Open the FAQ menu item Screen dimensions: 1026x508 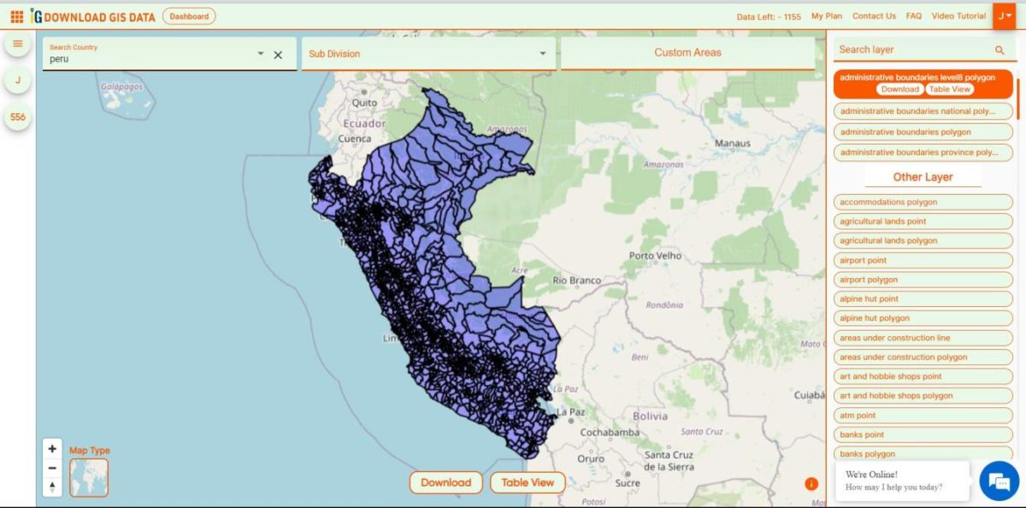click(914, 15)
